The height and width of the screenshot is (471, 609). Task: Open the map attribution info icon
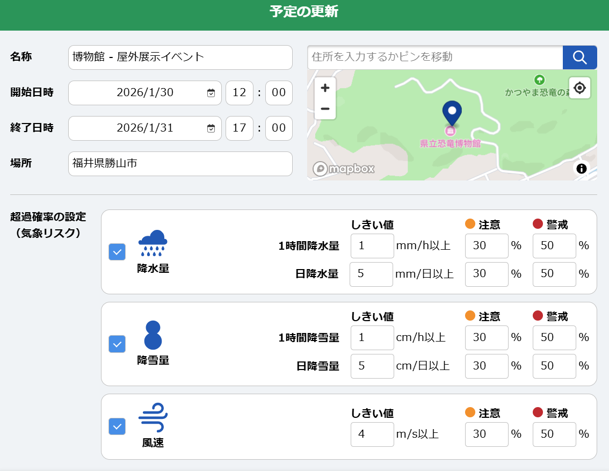tap(581, 169)
